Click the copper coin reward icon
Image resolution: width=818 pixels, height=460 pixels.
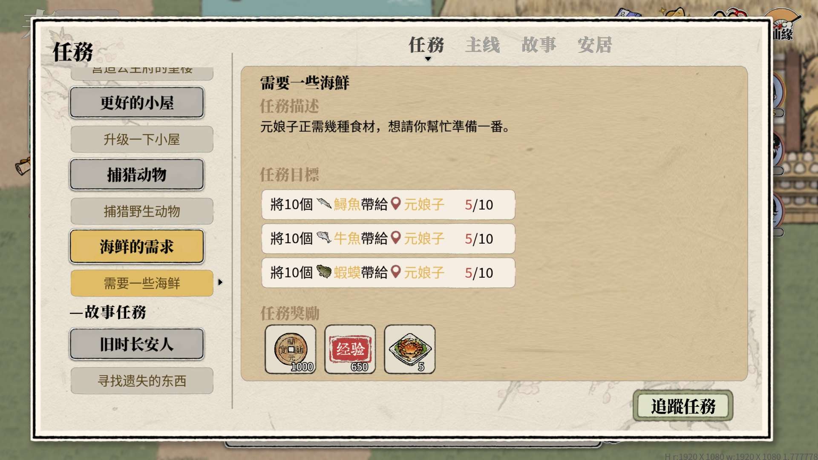(x=290, y=349)
